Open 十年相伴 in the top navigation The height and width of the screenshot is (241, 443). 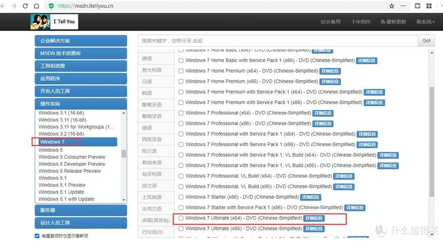click(x=361, y=22)
